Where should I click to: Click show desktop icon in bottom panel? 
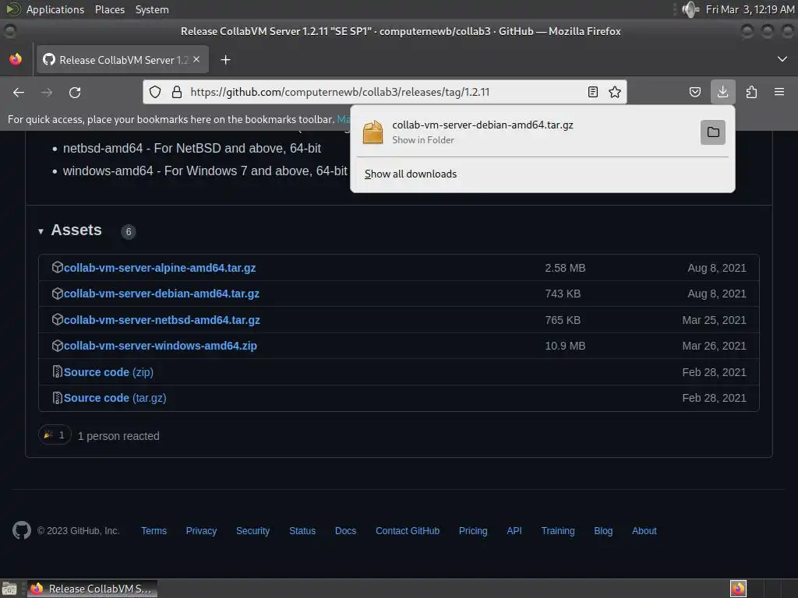click(9, 589)
